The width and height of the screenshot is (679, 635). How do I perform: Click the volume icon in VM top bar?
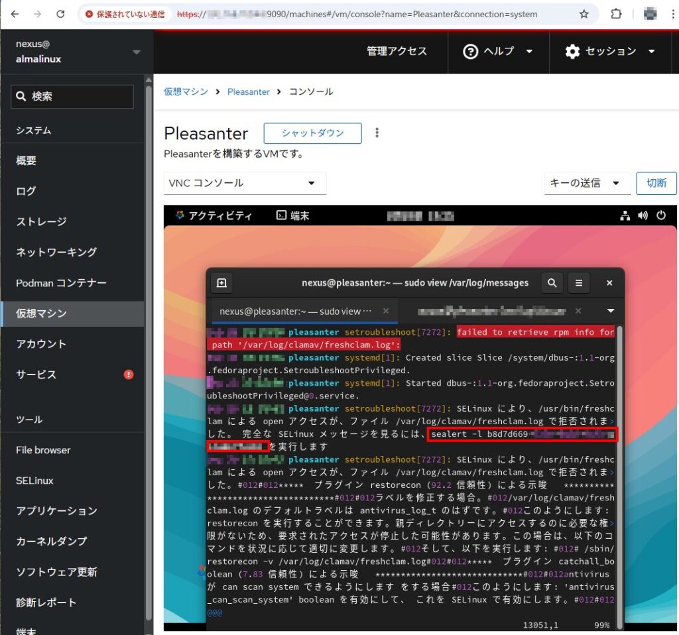point(643,215)
